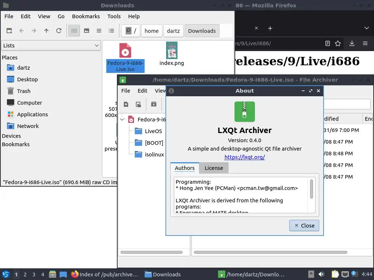Click the archive tree horizontal scrollbar

(152, 252)
